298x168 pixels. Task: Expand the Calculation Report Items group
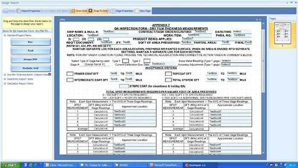click(5, 84)
